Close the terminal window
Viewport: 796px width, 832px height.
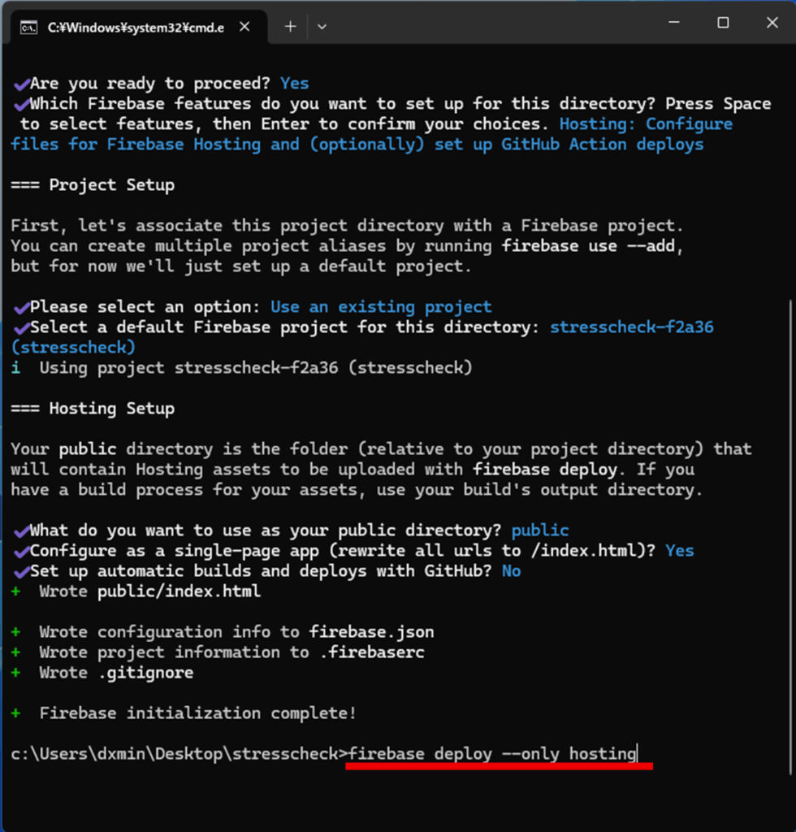point(772,22)
